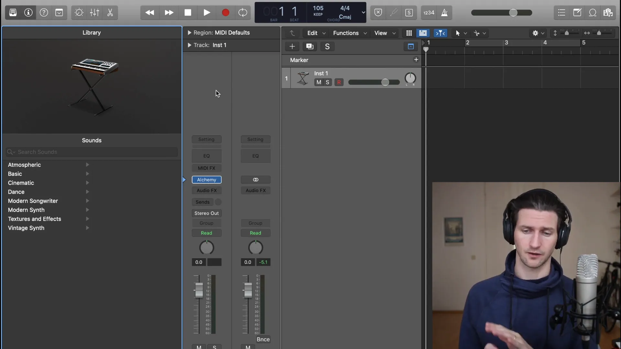621x349 pixels.
Task: Click the Bnce bounce button
Action: 263,339
